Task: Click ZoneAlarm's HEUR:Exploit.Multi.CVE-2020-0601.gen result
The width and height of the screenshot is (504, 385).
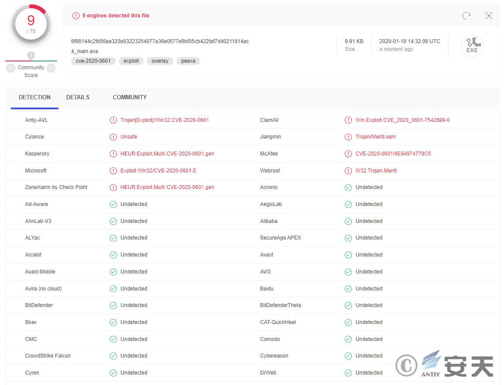Action: tap(167, 188)
